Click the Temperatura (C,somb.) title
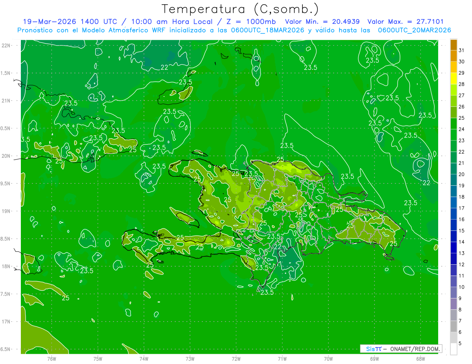Viewport: 472px width, 364px height. coord(240,9)
